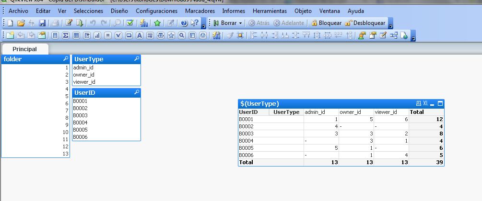Click the grand total cell 39
The width and height of the screenshot is (482, 201).
point(426,162)
